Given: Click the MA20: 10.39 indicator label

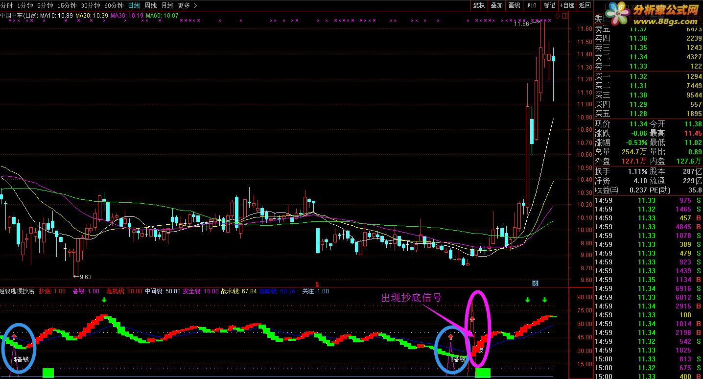Looking at the screenshot, I should [x=92, y=16].
